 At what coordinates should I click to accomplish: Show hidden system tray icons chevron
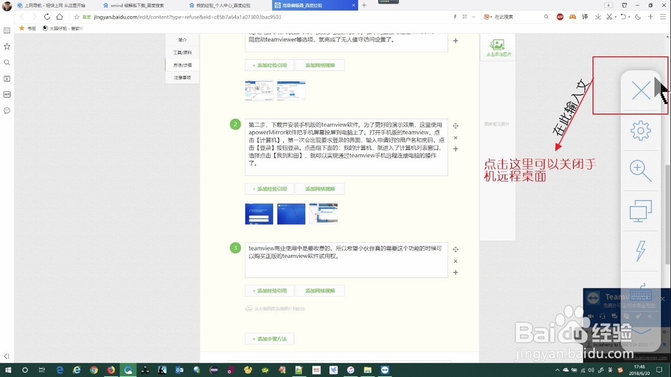click(557, 370)
